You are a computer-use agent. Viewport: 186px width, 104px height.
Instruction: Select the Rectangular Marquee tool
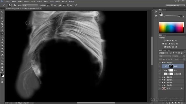pos(2,15)
